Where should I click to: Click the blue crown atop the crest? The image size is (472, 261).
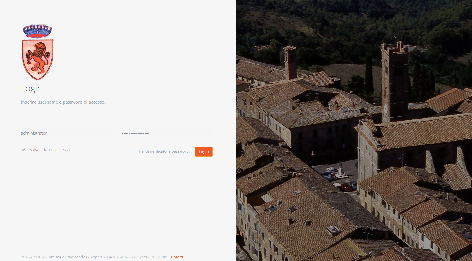tap(37, 31)
